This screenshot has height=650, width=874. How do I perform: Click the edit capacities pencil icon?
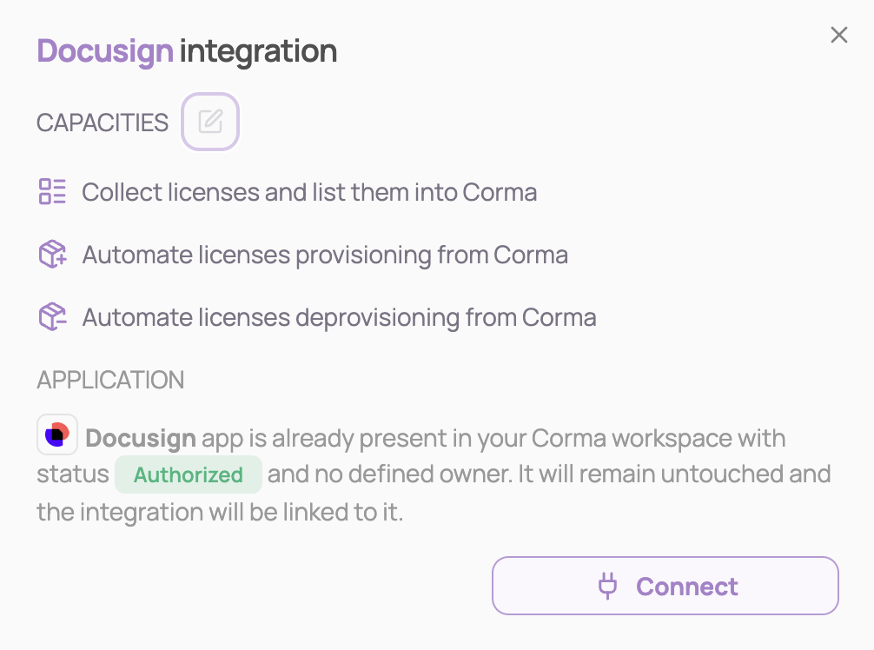210,122
